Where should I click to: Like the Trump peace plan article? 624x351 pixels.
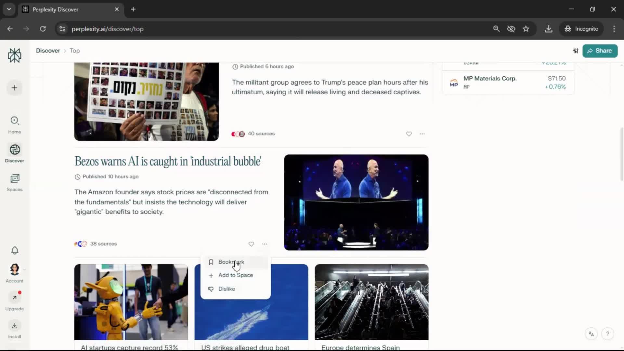pyautogui.click(x=409, y=134)
